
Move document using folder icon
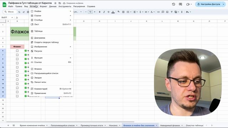pos(59,3)
